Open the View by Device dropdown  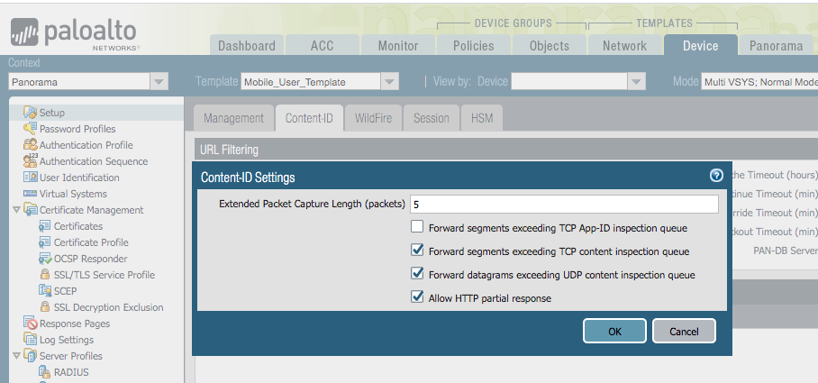(636, 82)
